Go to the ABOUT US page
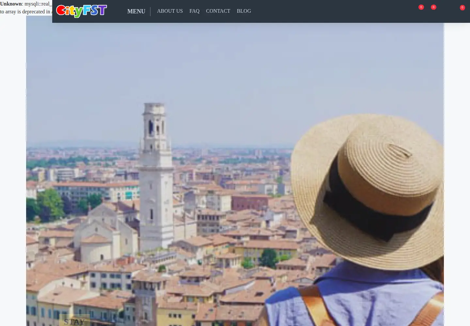The height and width of the screenshot is (326, 470). (x=170, y=11)
